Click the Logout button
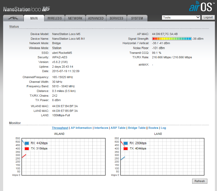 208,17
